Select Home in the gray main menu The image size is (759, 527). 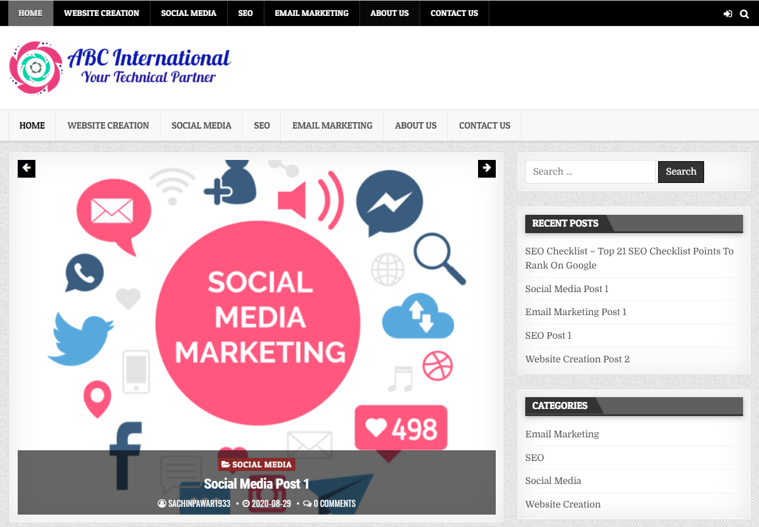click(x=32, y=125)
